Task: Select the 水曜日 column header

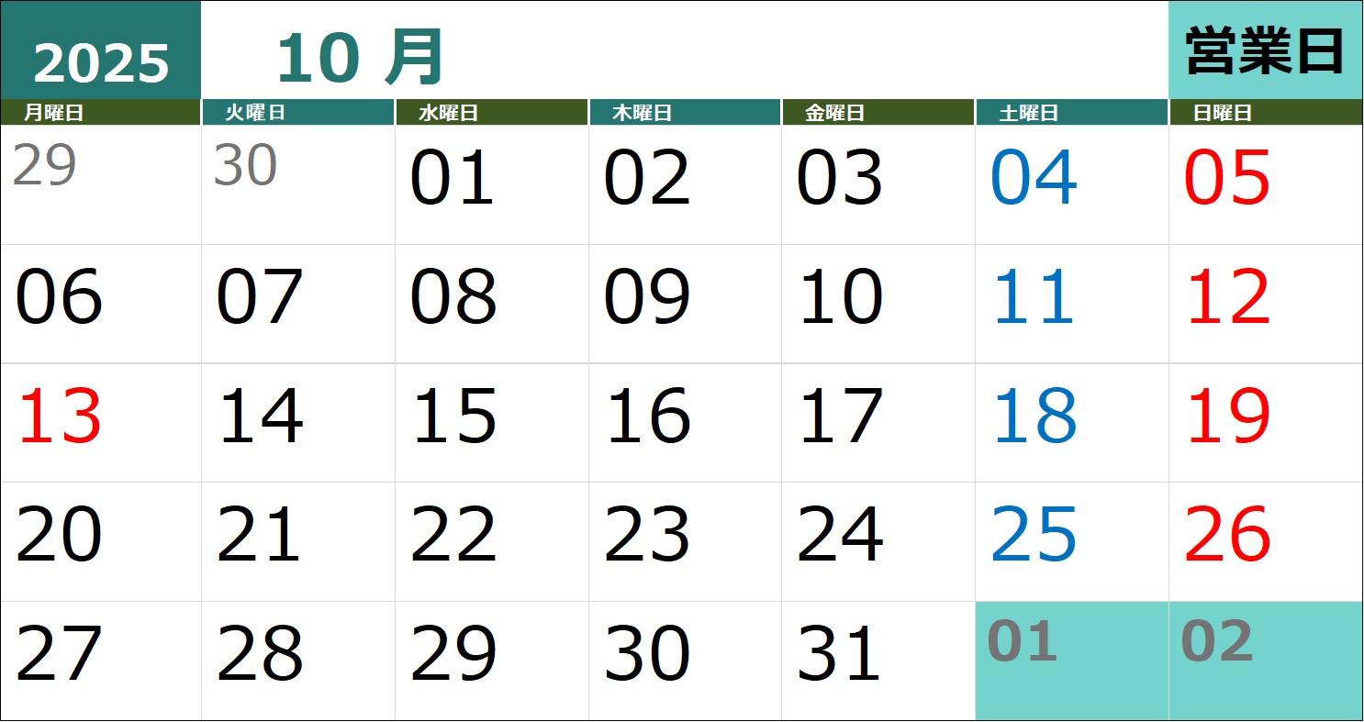Action: [x=448, y=113]
